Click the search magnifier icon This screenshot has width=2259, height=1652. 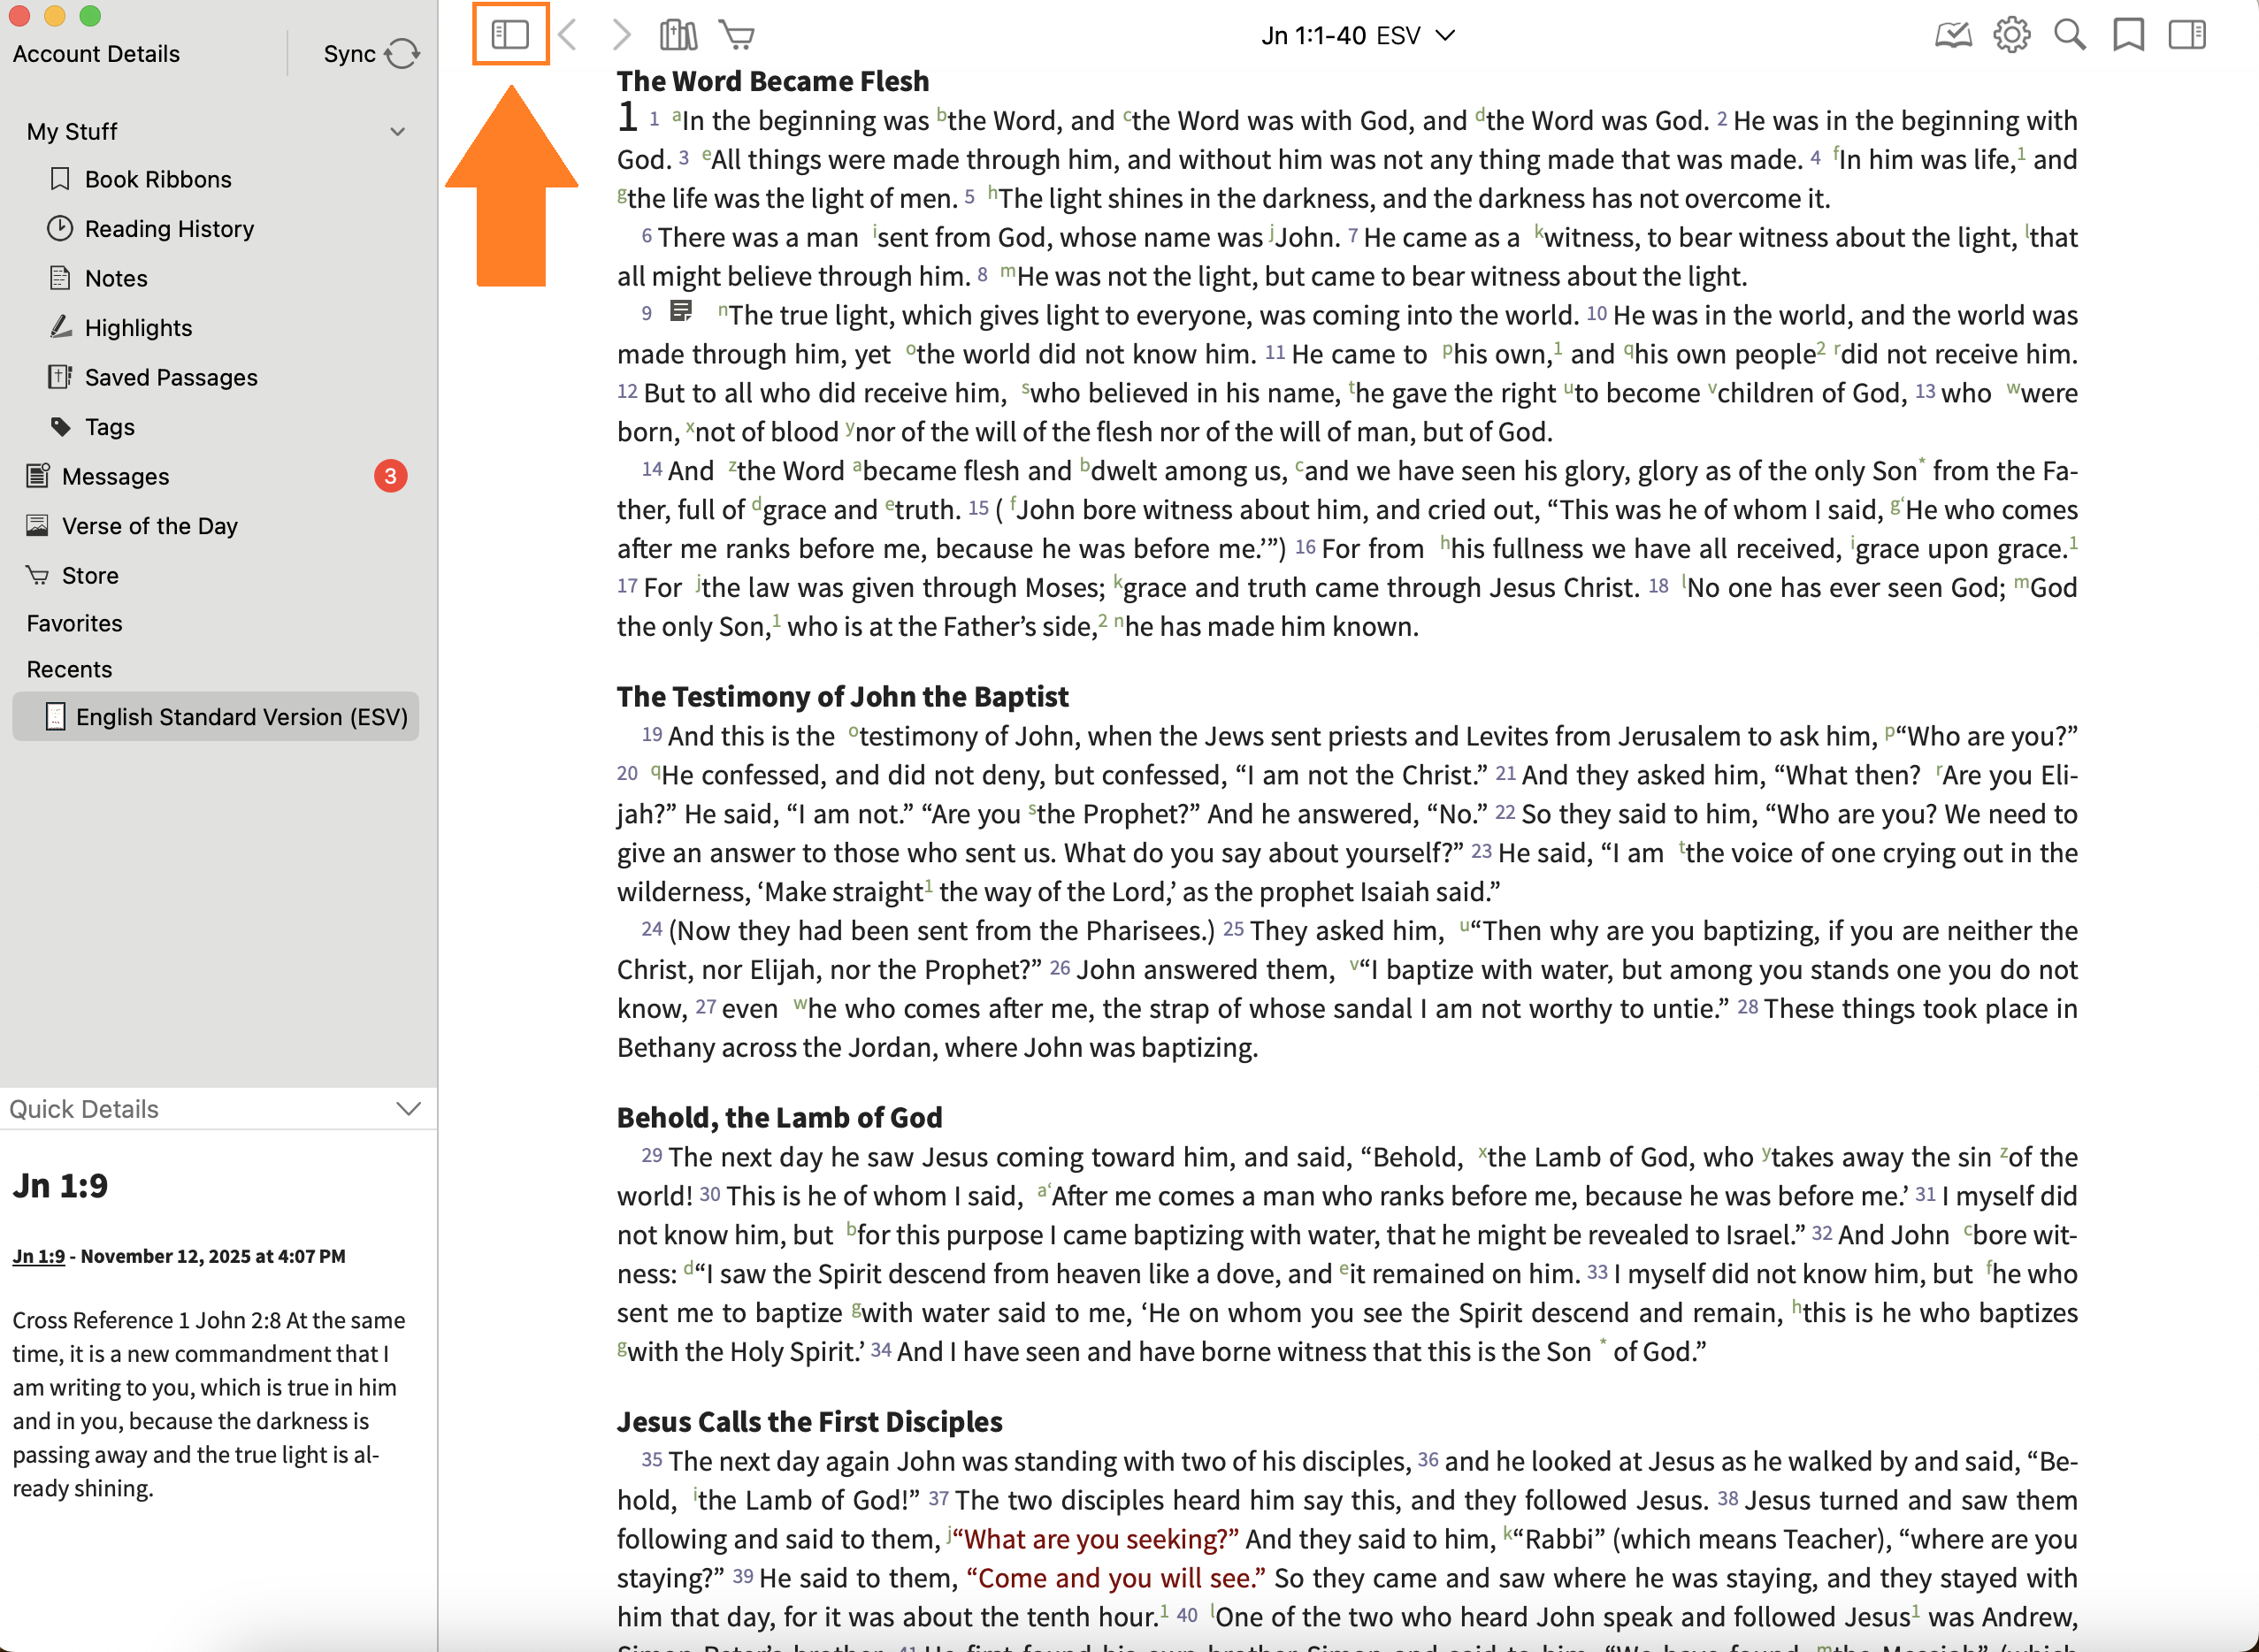pos(2069,35)
